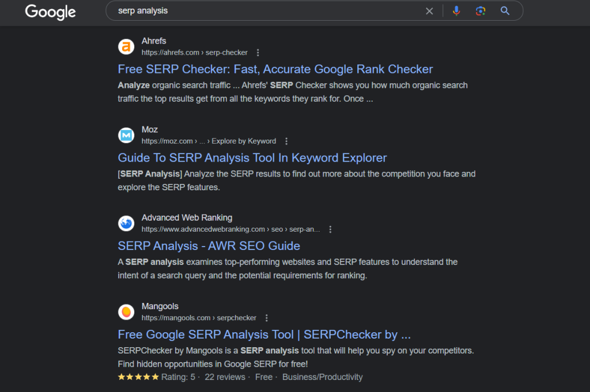Expand options for the Mangools result
This screenshot has width=590, height=392.
point(266,317)
